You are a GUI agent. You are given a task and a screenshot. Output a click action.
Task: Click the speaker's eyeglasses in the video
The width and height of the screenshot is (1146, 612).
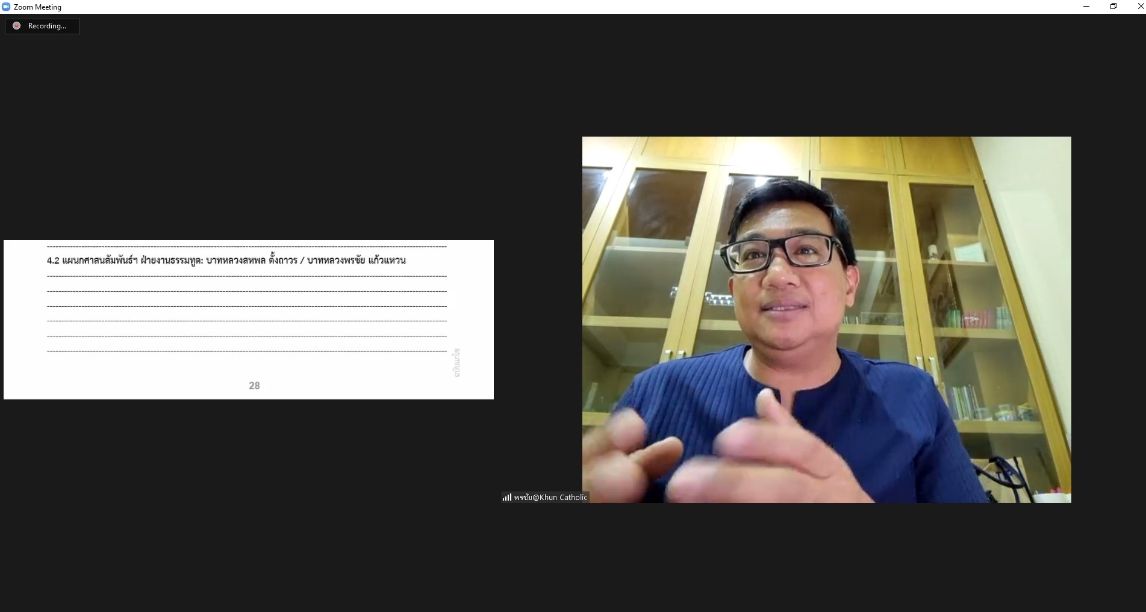(x=783, y=253)
